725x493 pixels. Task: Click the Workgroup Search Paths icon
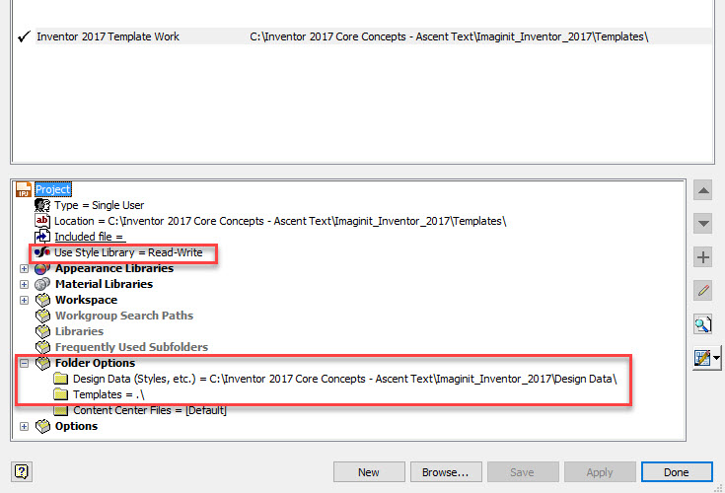coord(42,316)
